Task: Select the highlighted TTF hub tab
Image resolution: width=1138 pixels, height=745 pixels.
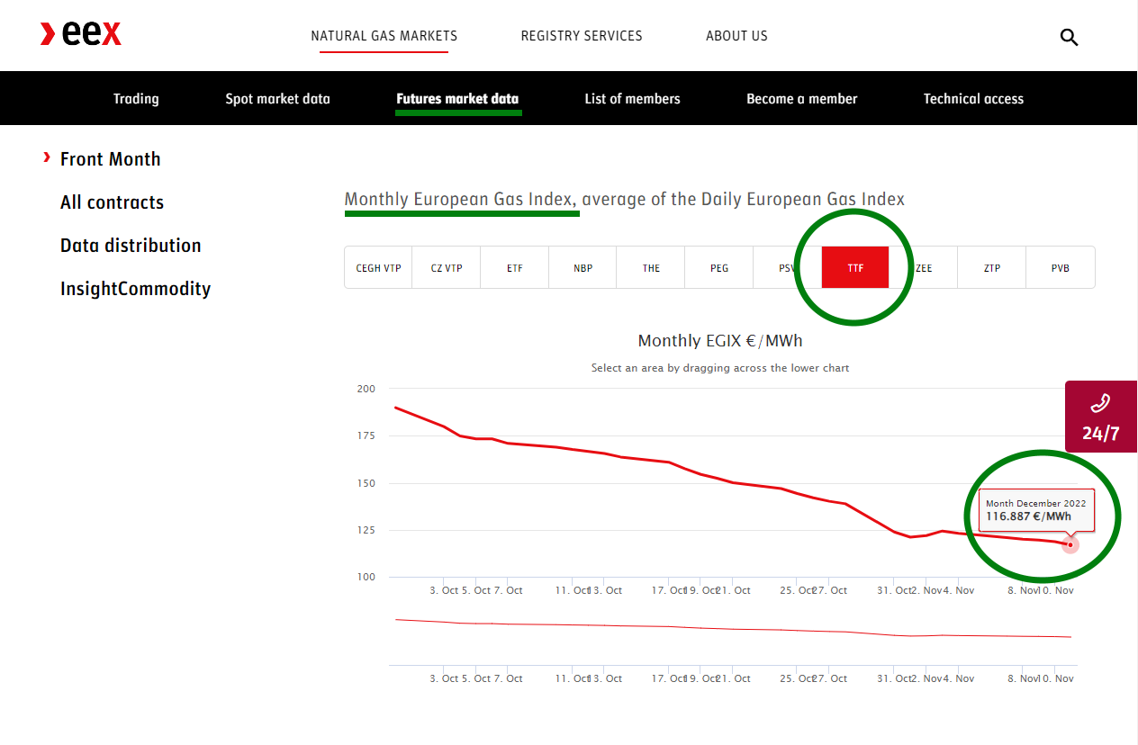Action: (x=855, y=267)
